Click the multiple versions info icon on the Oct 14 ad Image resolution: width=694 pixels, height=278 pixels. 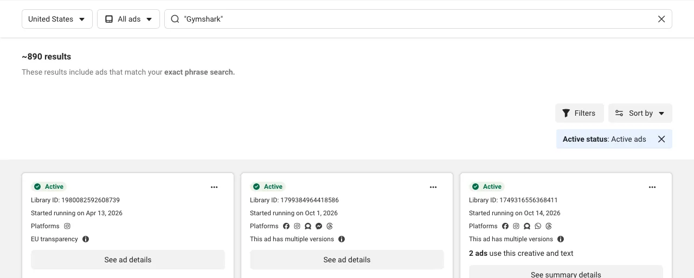click(x=561, y=239)
